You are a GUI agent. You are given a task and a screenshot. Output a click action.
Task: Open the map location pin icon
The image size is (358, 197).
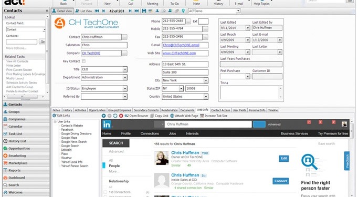183,11
